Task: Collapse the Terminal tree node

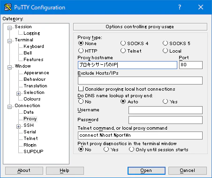Action: pyautogui.click(x=9, y=41)
